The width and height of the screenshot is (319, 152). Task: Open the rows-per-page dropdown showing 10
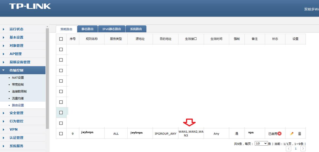261,143
